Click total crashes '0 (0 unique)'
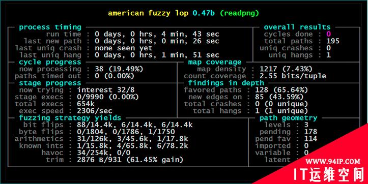 pos(281,104)
